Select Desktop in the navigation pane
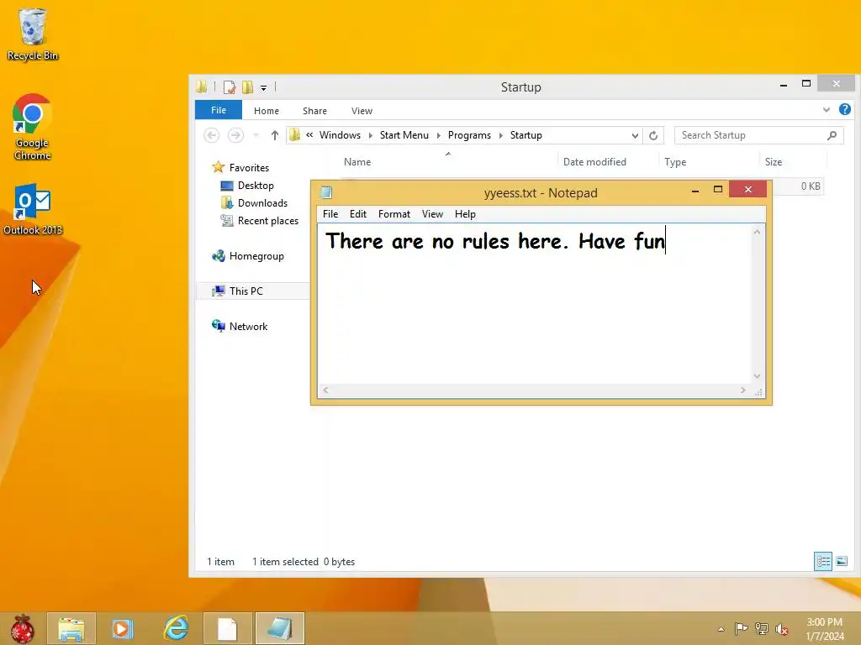861x645 pixels. [248, 186]
